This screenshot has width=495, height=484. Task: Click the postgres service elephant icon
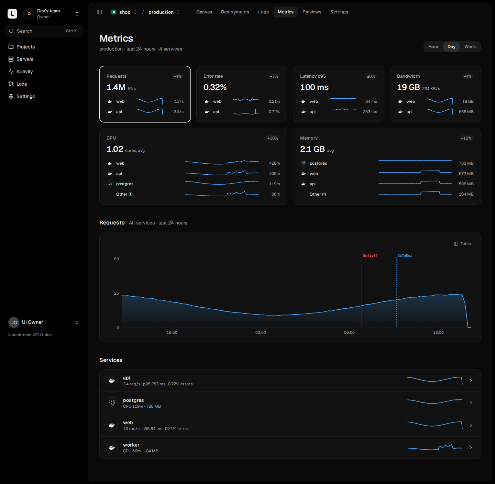pos(112,403)
